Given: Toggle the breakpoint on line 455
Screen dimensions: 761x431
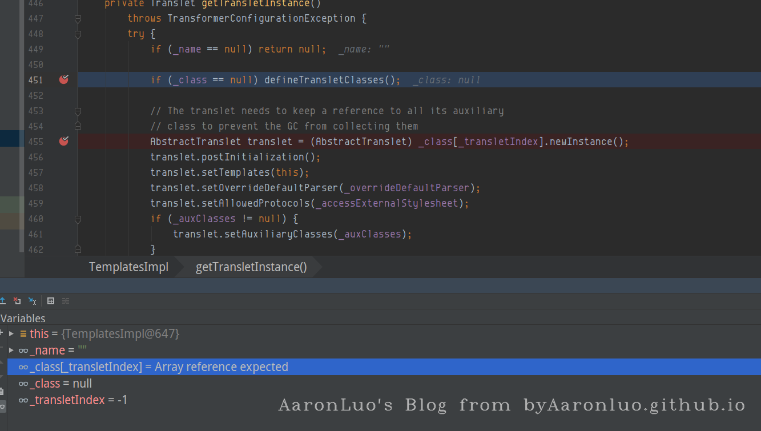Looking at the screenshot, I should 64,141.
